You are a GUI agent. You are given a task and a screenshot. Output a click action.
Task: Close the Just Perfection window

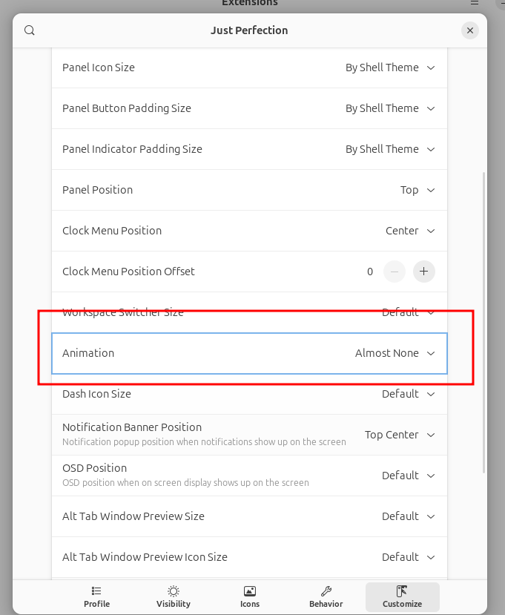[x=469, y=30]
